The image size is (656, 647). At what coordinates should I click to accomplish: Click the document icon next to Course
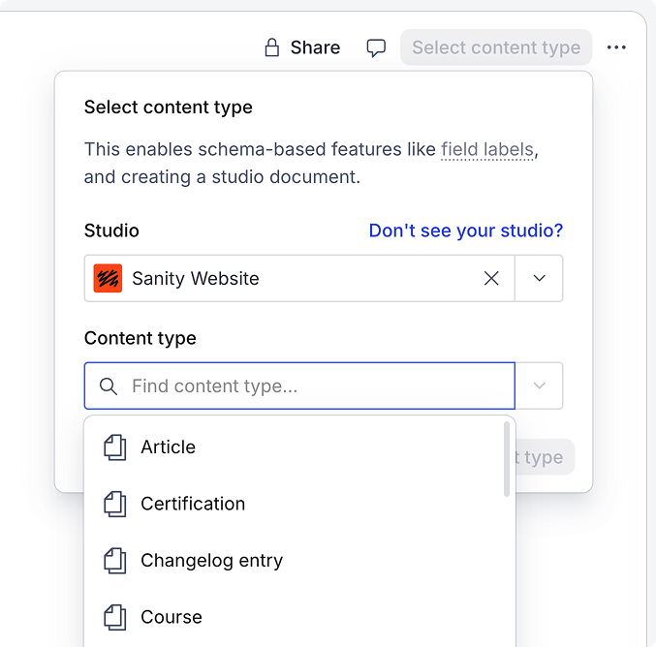point(114,617)
